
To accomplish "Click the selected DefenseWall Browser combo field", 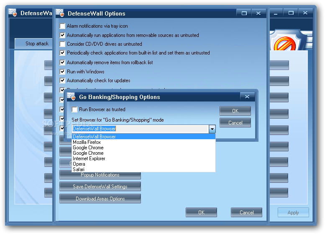I will tap(140, 129).
